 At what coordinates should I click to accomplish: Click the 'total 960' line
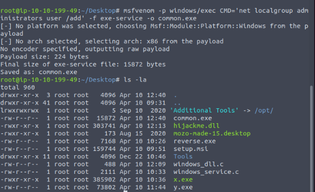18,87
